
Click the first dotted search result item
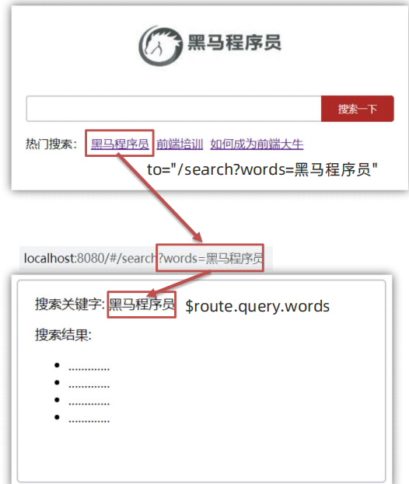[x=89, y=368]
